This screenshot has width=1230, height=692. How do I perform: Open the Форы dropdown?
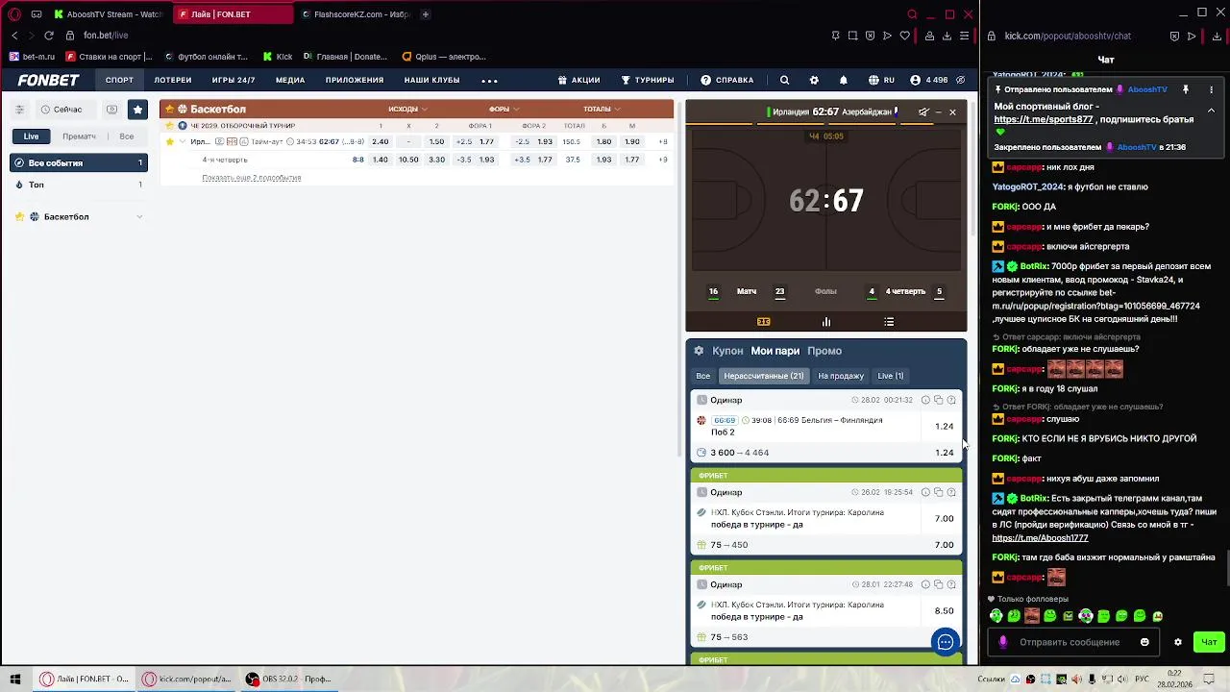(504, 110)
